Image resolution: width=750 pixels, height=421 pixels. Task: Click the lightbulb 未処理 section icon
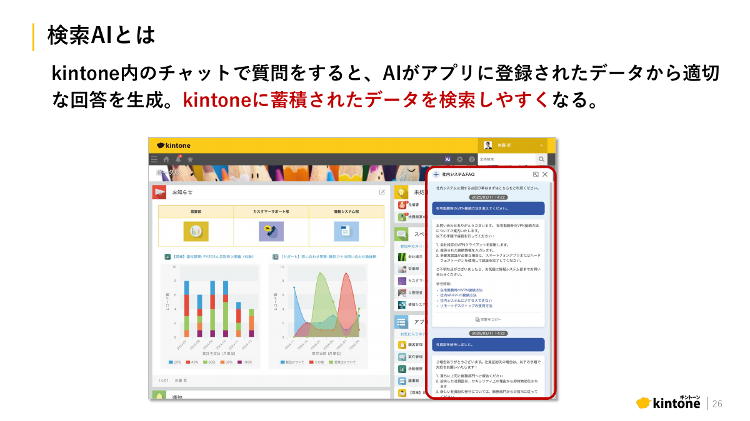pos(401,192)
